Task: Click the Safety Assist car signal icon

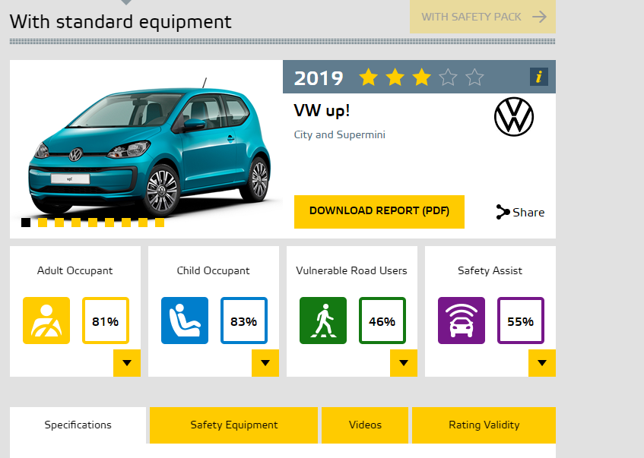Action: (462, 321)
